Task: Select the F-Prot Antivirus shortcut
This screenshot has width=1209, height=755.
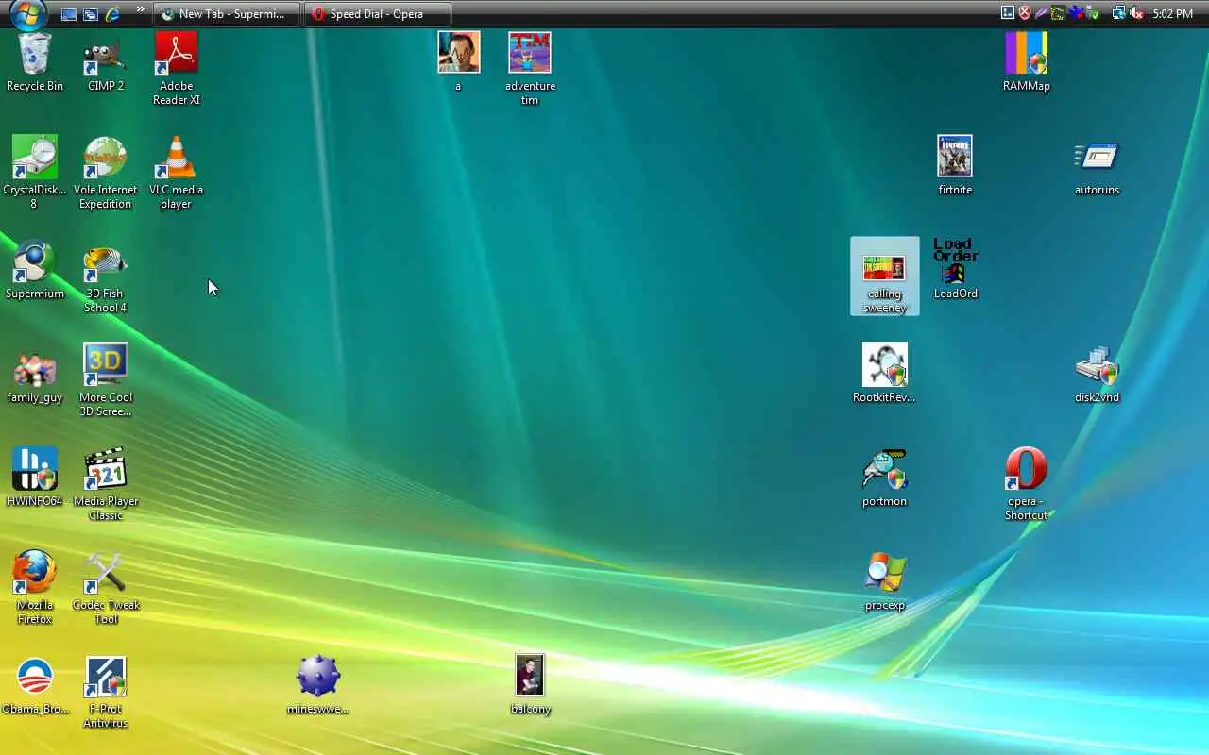Action: pyautogui.click(x=106, y=692)
